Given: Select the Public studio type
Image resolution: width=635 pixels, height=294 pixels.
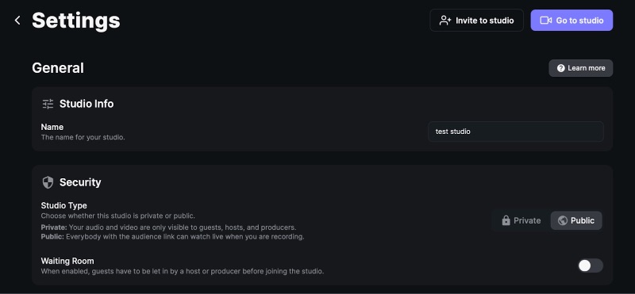Looking at the screenshot, I should [x=576, y=220].
